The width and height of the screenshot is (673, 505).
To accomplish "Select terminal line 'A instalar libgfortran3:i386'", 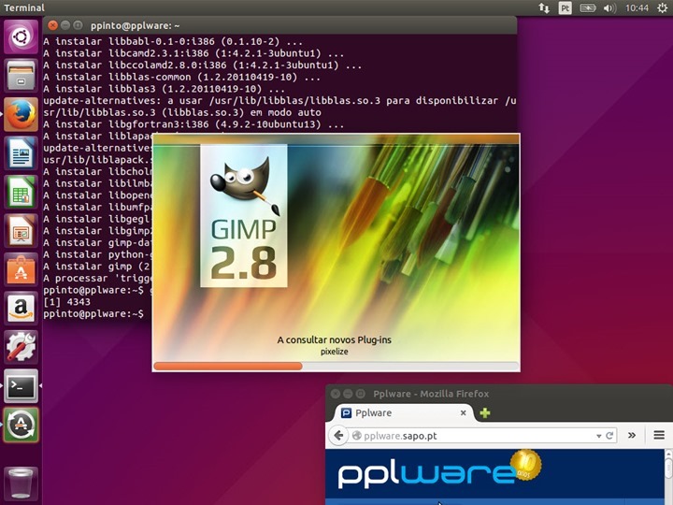I will click(193, 124).
